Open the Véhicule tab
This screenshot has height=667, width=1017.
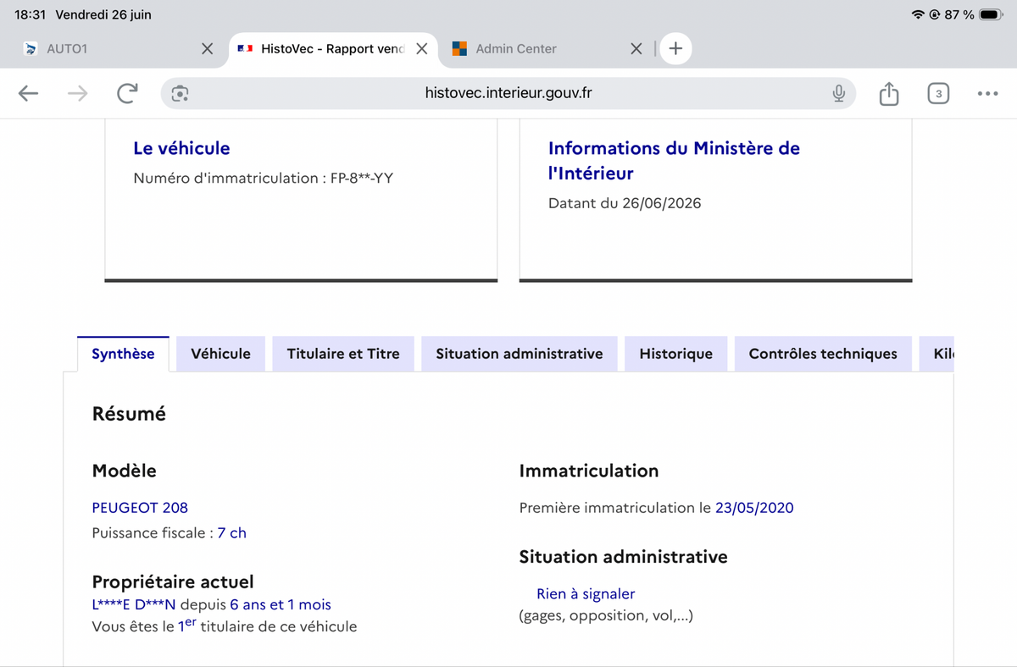pos(220,354)
